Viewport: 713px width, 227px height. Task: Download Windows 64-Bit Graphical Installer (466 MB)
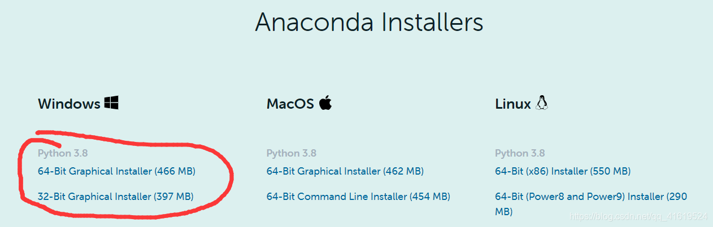point(116,171)
